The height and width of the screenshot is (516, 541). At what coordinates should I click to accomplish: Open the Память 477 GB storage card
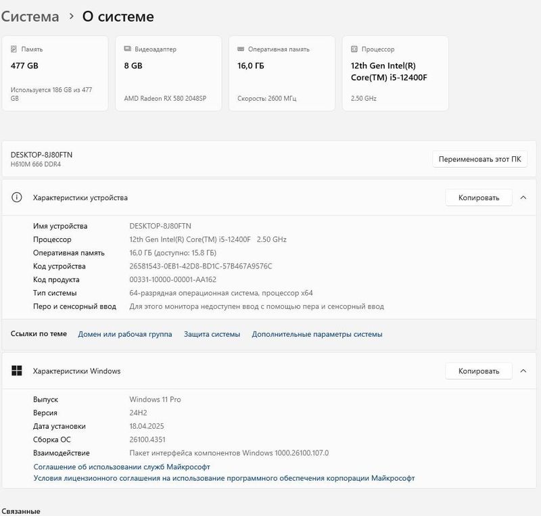click(x=55, y=73)
